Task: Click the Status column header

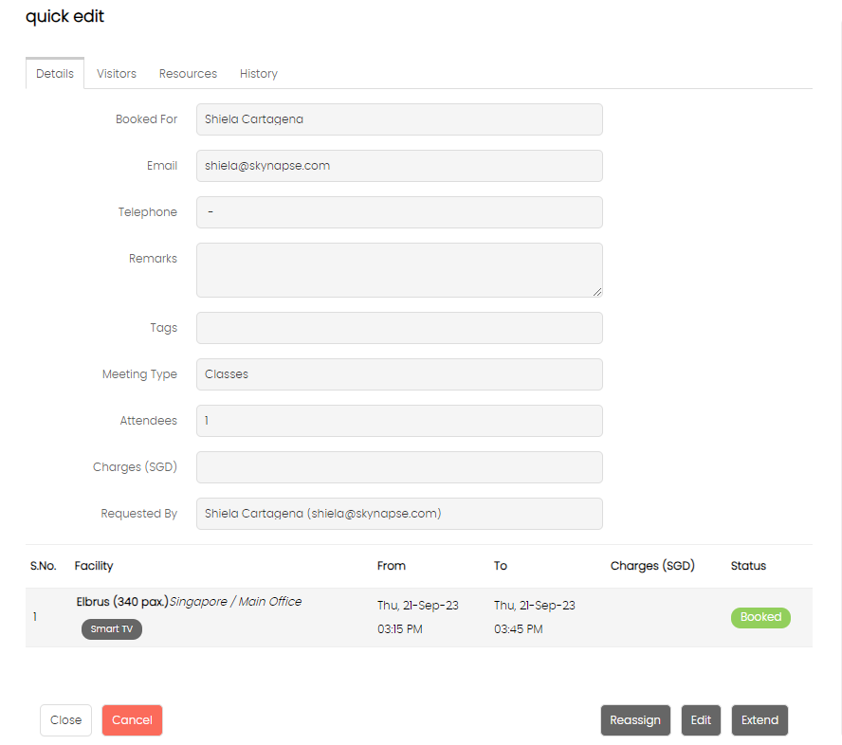Action: [x=748, y=566]
